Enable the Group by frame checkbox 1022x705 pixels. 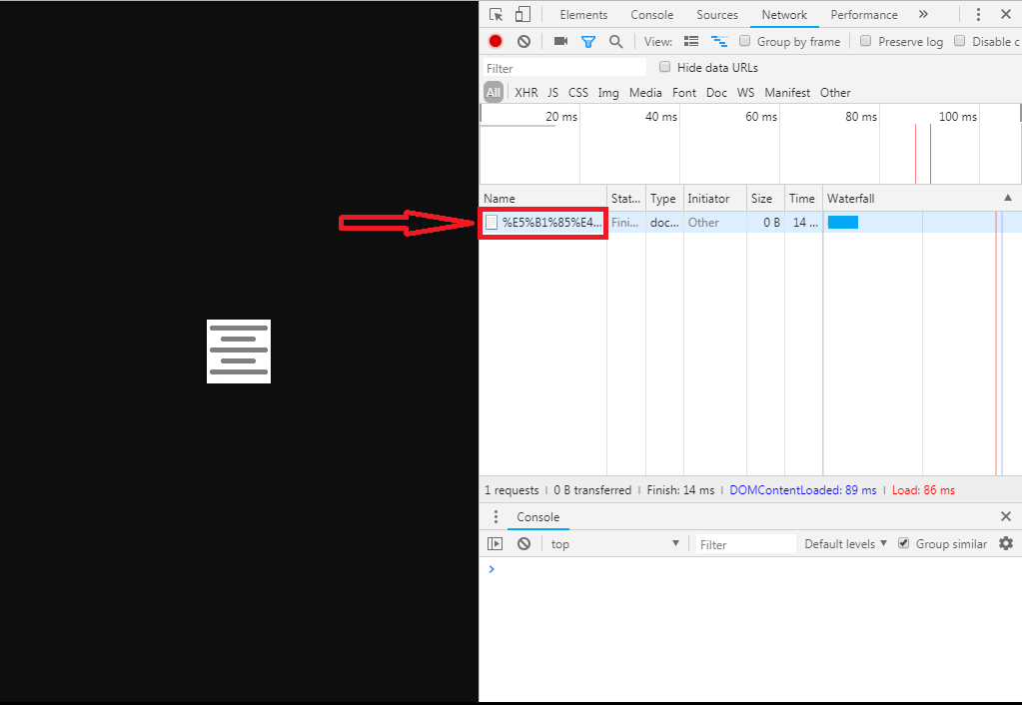pos(745,41)
